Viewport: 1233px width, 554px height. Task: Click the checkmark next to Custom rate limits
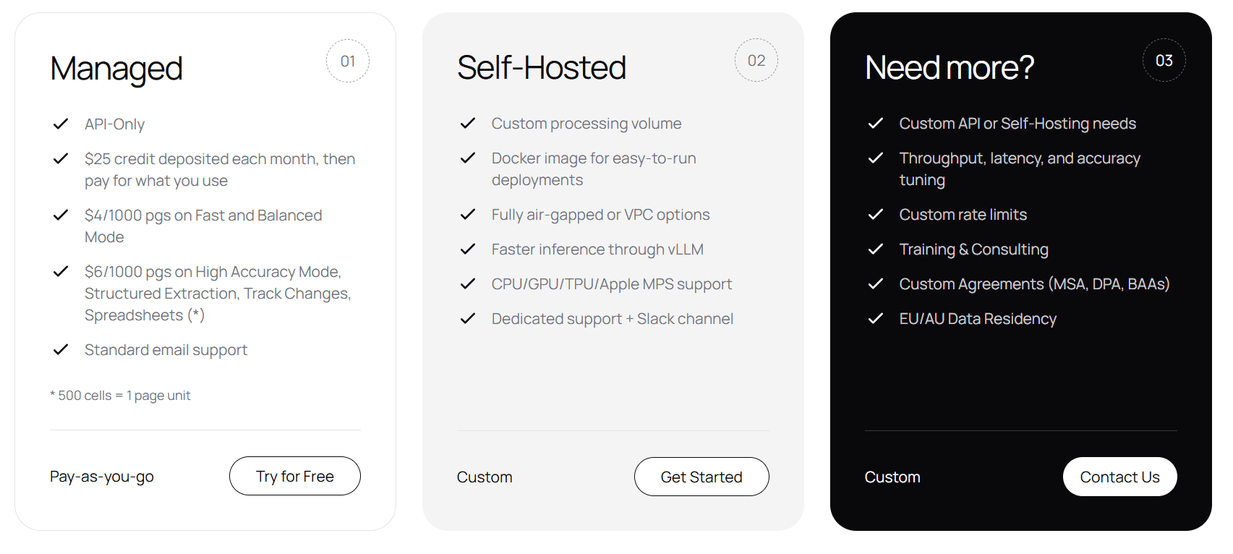click(x=876, y=214)
